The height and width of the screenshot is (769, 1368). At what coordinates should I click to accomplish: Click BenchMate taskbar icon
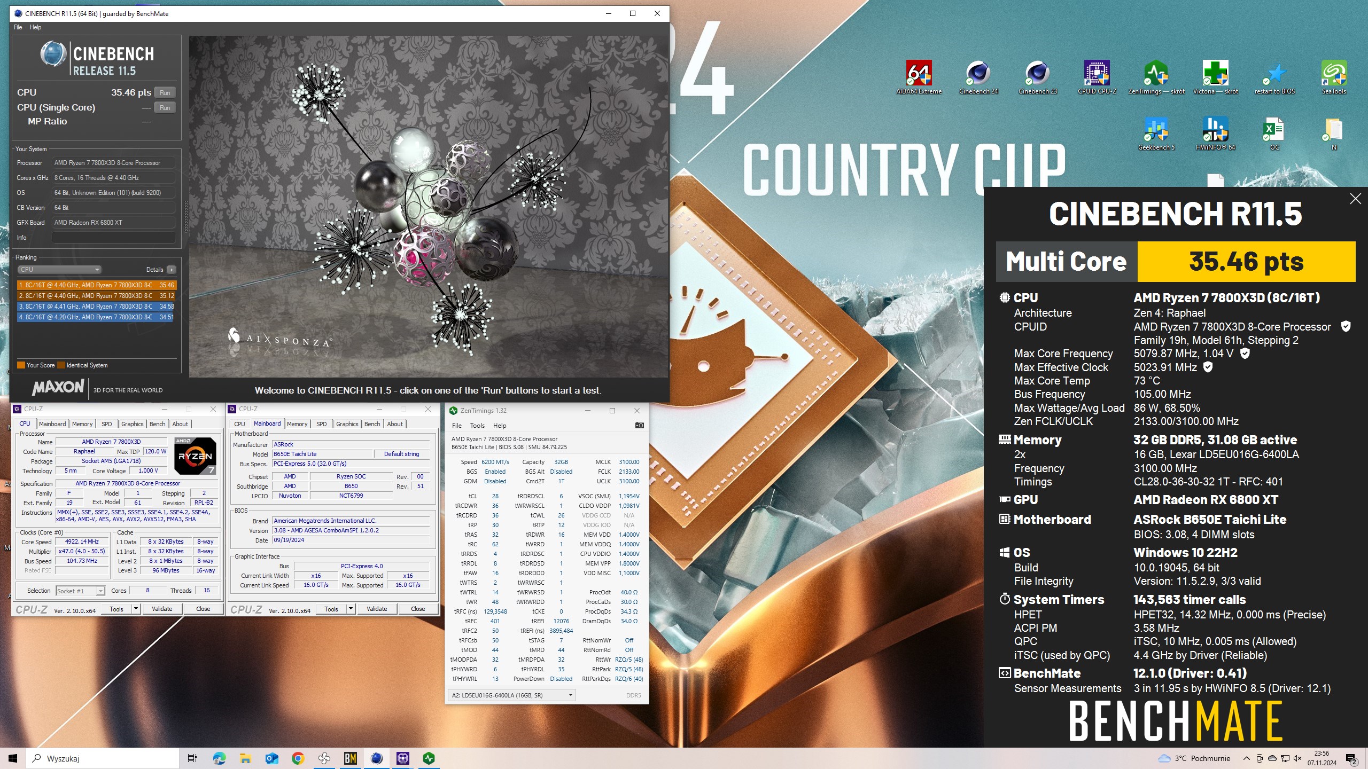coord(351,758)
